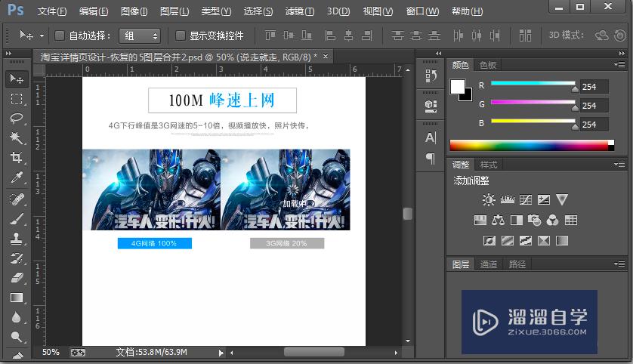This screenshot has width=633, height=364.
Task: Add a Color Balance adjustment
Action: (x=499, y=221)
